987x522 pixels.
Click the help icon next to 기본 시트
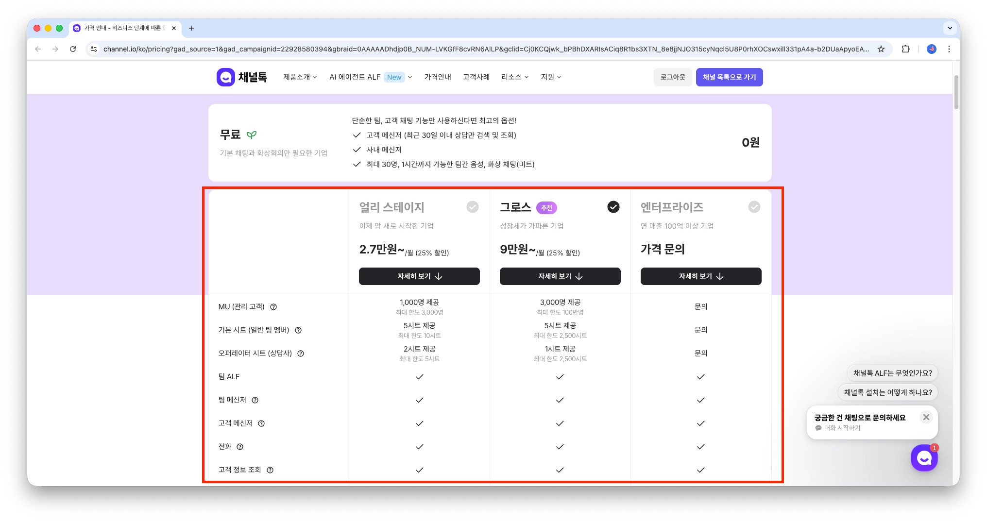click(x=298, y=330)
